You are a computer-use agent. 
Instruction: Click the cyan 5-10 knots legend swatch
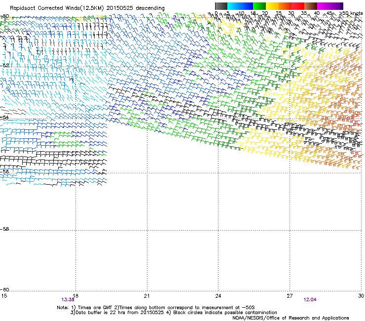click(x=234, y=6)
